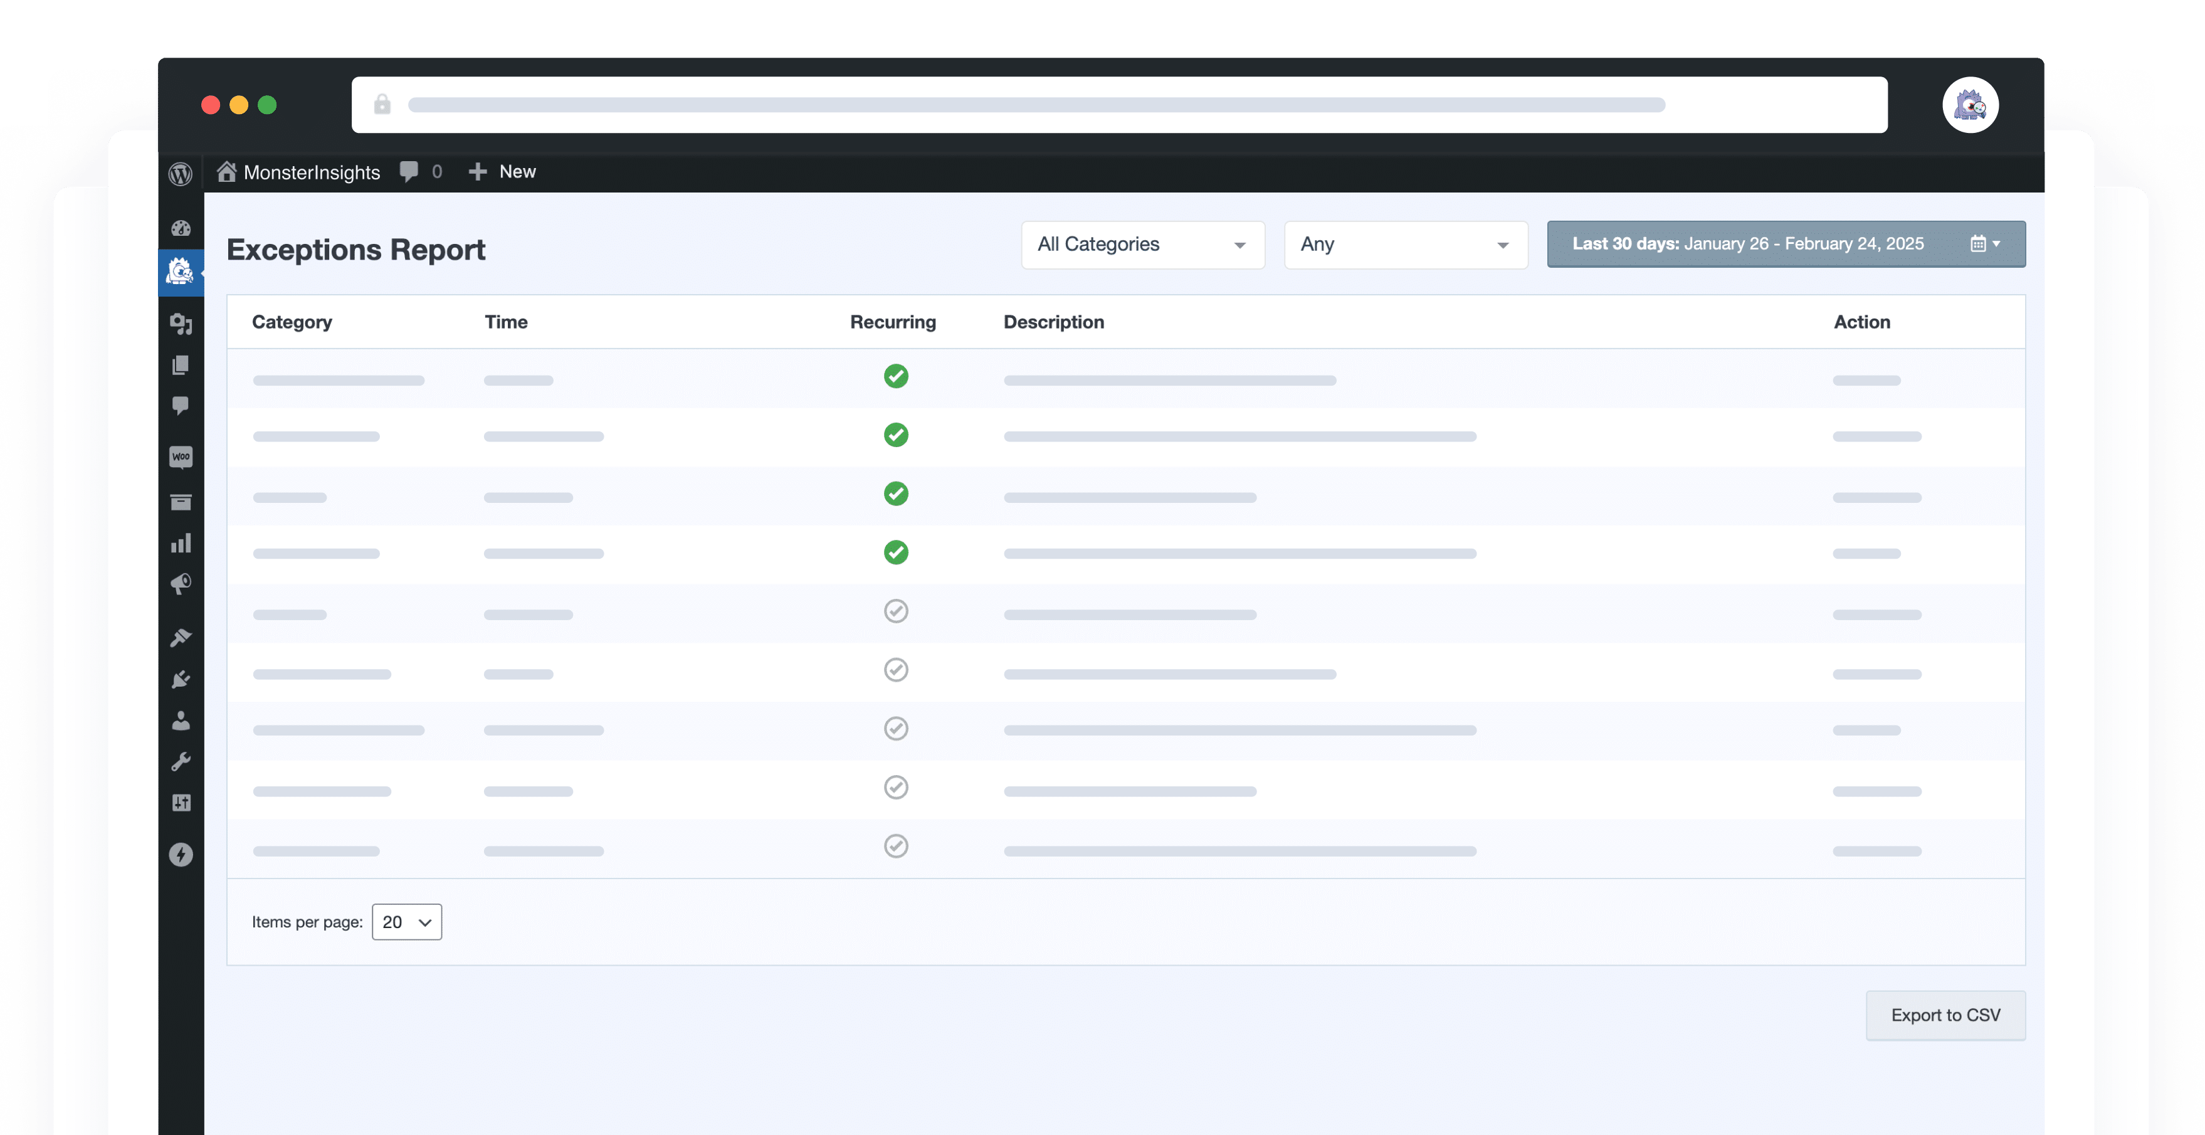Open the Tools wrench sidebar icon
The image size is (2205, 1135).
point(181,762)
